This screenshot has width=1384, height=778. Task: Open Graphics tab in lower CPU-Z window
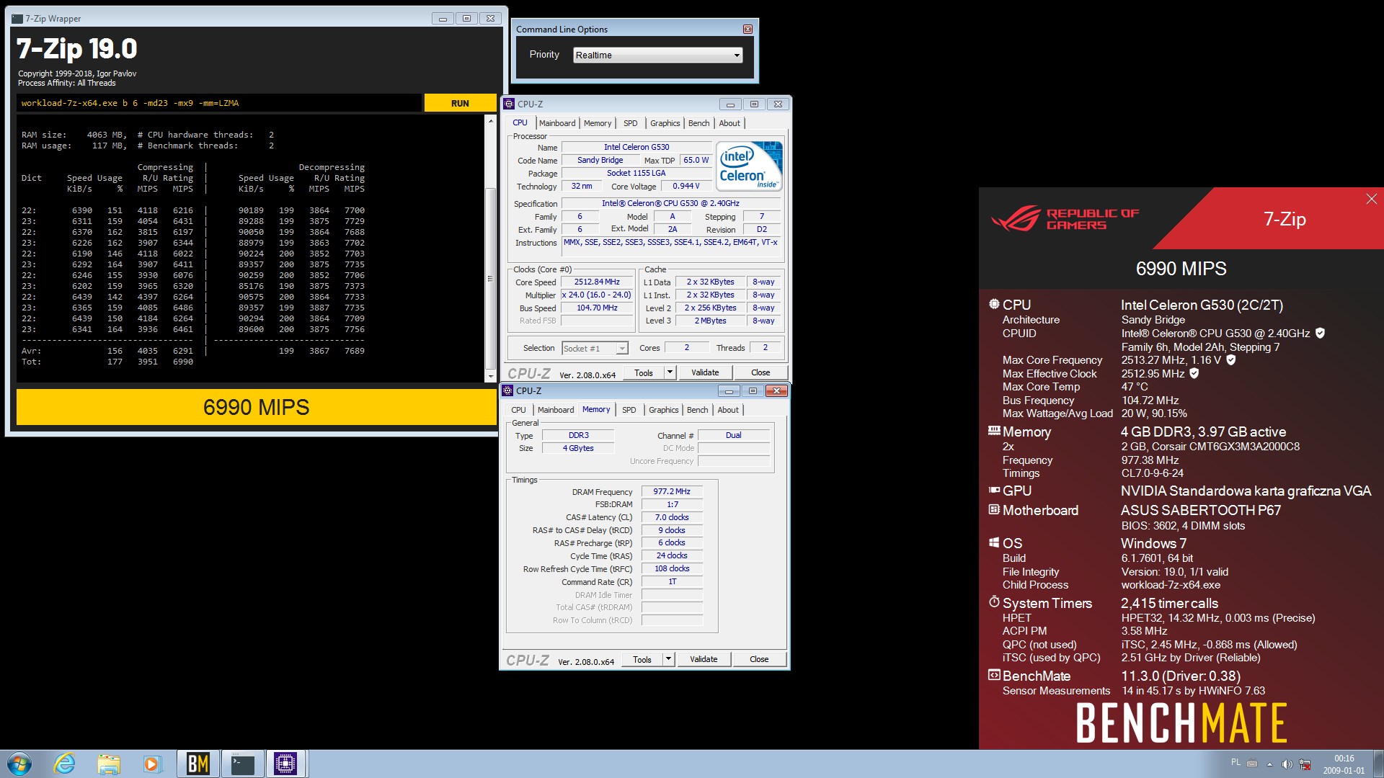(x=663, y=410)
